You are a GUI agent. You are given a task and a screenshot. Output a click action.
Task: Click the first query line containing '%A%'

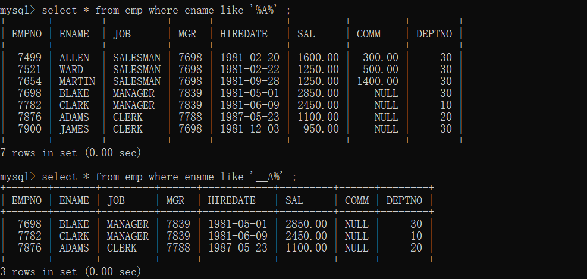pyautogui.click(x=145, y=10)
